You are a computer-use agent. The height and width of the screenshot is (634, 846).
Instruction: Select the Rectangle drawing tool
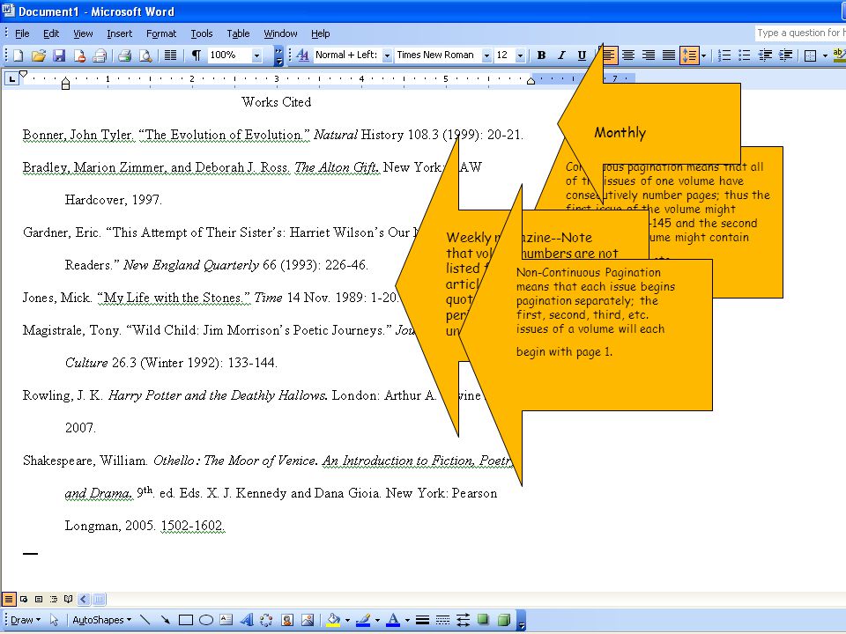pos(186,620)
